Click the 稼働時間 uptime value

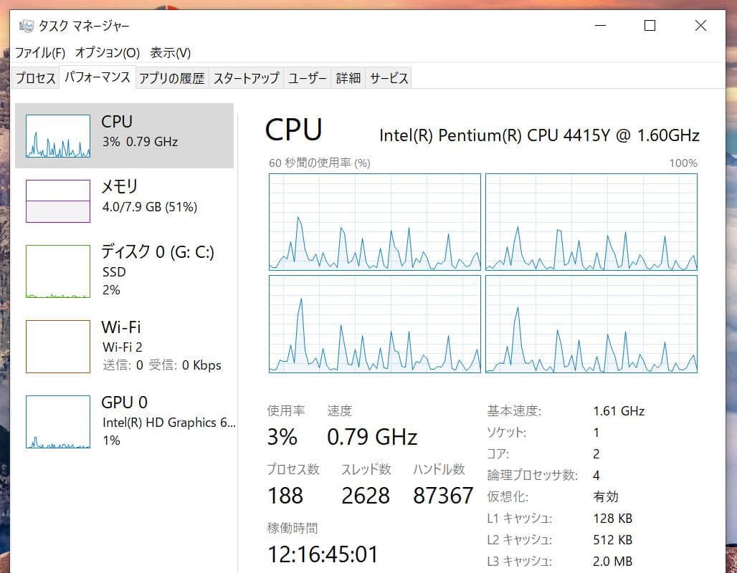(321, 553)
